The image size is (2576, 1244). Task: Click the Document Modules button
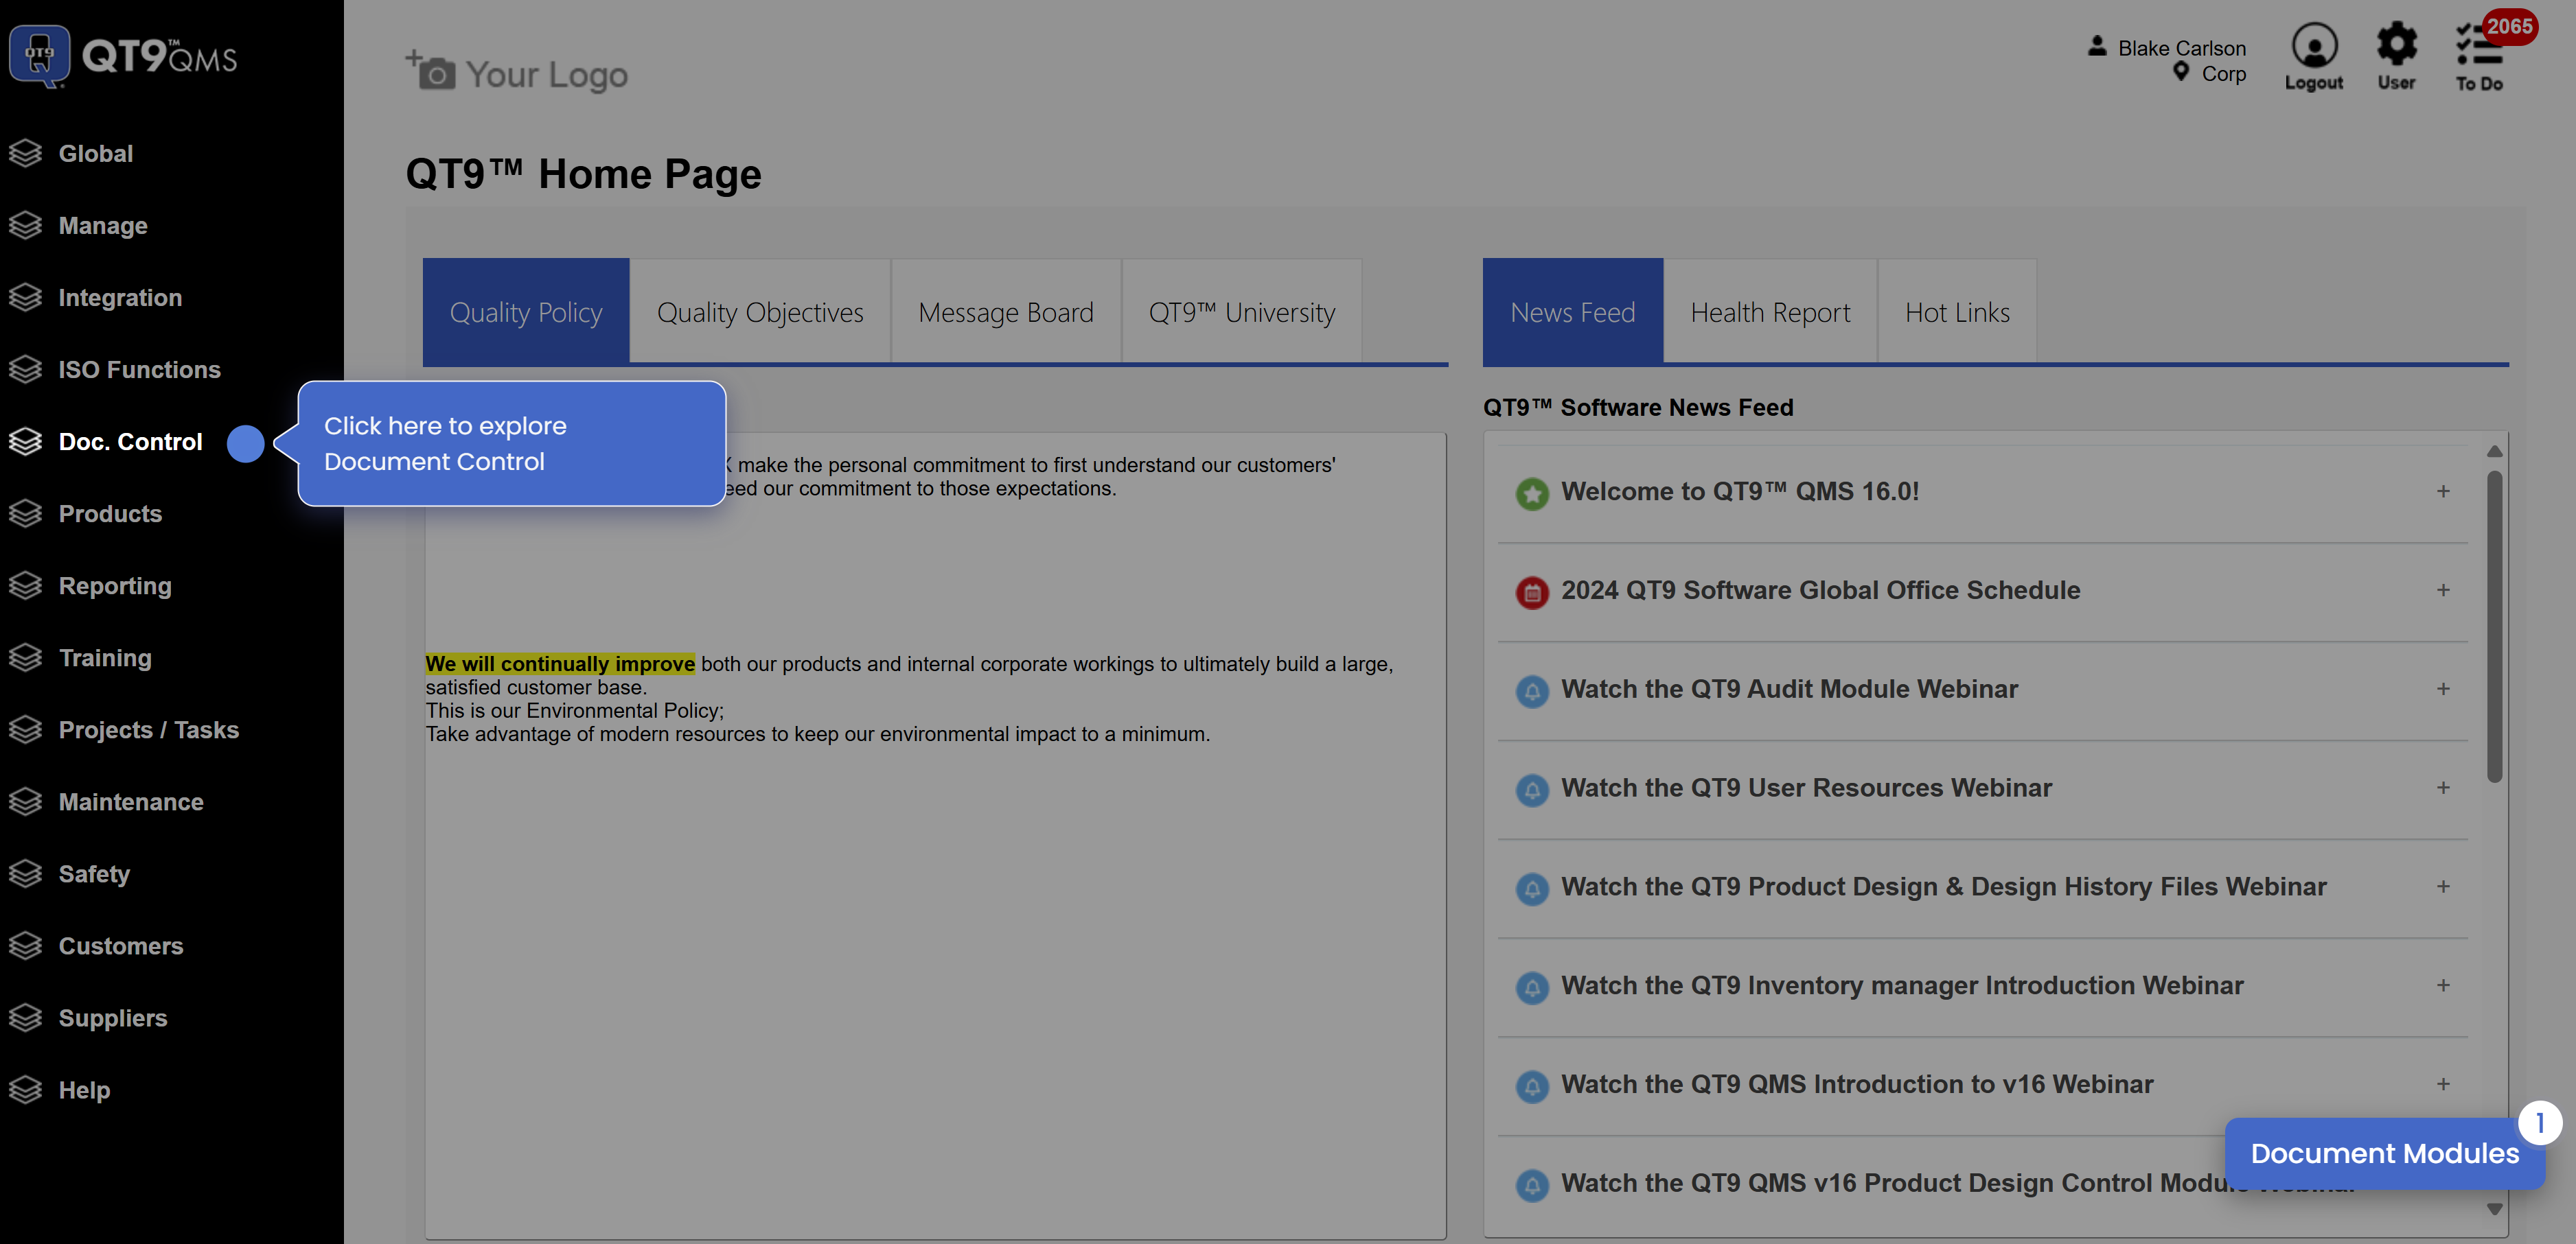click(x=2383, y=1153)
